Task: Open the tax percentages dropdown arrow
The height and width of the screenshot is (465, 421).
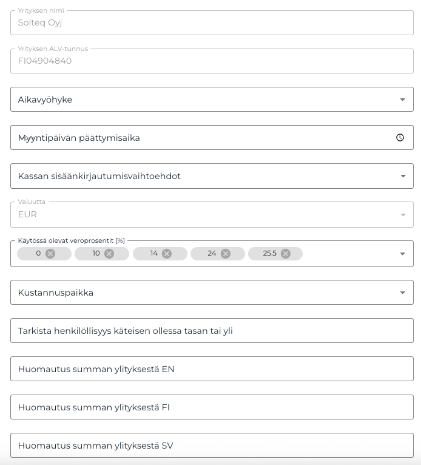Action: 402,254
